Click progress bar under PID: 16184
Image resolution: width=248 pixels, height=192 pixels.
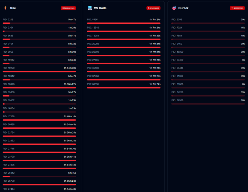pos(39,112)
